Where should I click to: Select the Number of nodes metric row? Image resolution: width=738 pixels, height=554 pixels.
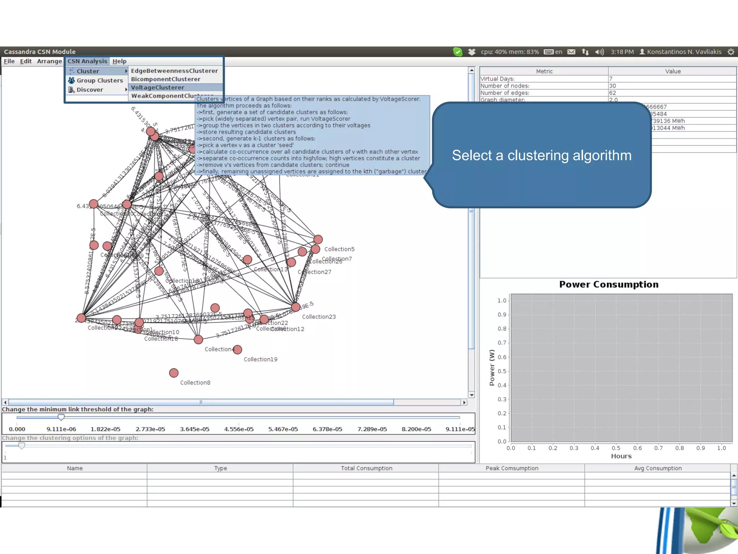608,86
